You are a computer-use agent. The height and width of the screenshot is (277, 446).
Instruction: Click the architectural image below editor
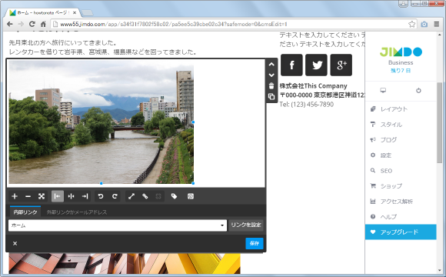(125, 263)
